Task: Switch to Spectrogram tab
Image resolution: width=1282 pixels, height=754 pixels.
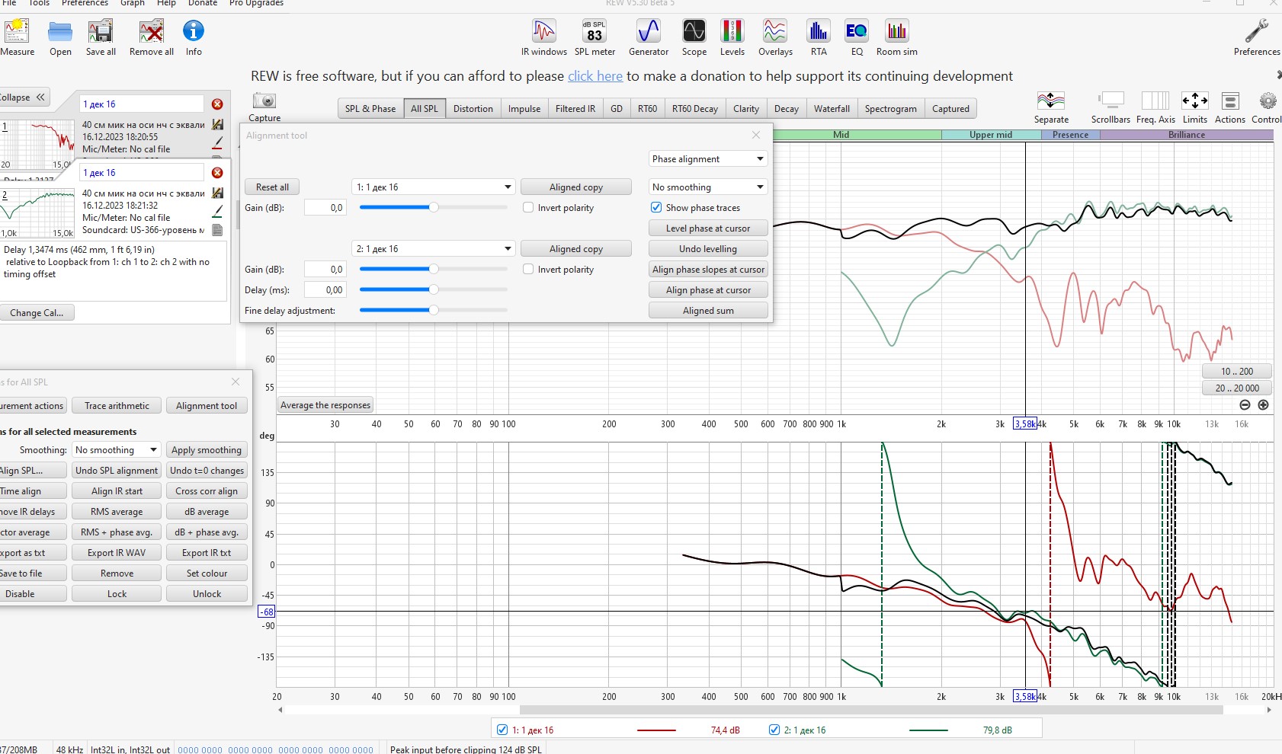Action: tap(890, 109)
